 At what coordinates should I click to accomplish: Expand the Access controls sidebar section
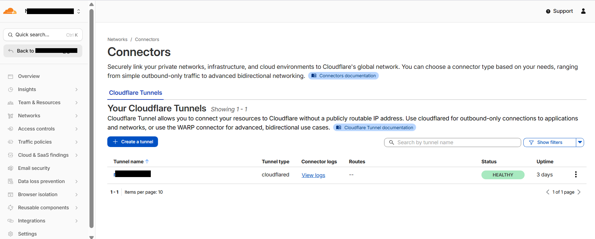coord(76,129)
